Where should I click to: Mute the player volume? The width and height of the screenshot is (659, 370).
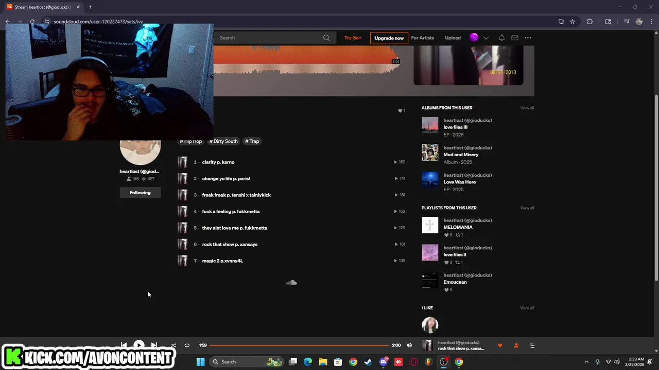(x=409, y=345)
